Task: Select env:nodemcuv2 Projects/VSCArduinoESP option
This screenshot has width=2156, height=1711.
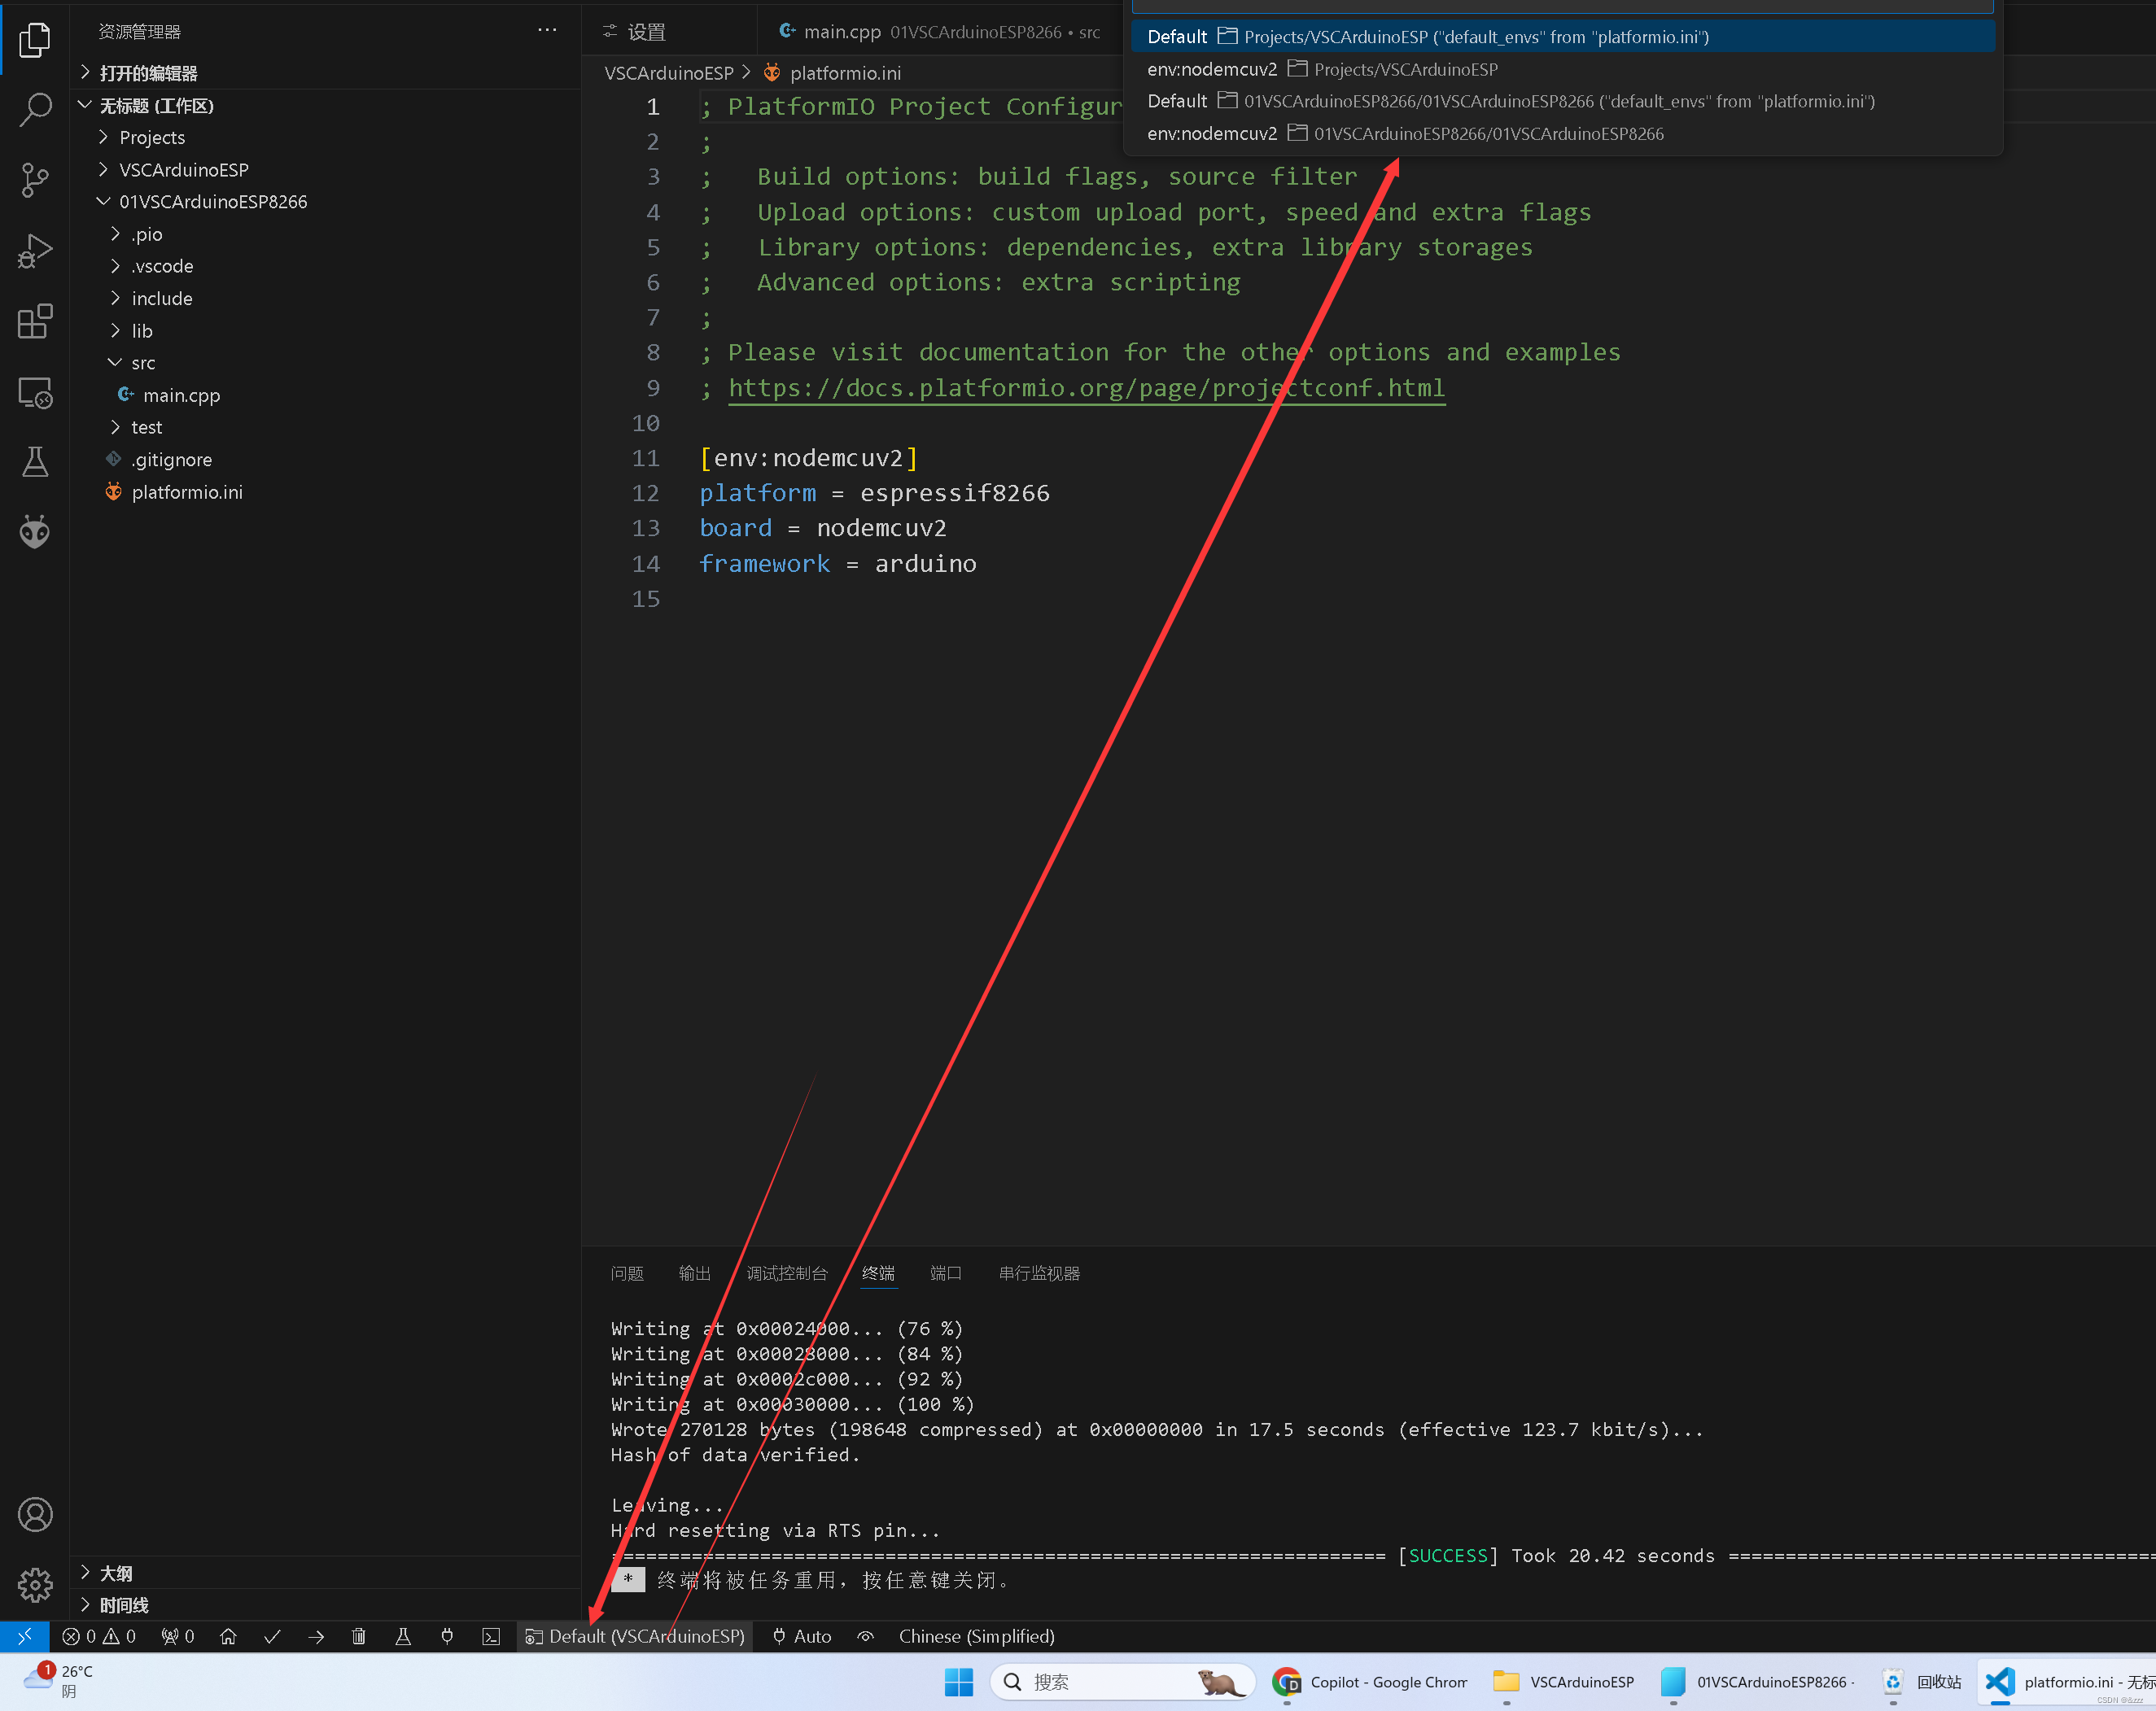Action: pyautogui.click(x=1563, y=69)
